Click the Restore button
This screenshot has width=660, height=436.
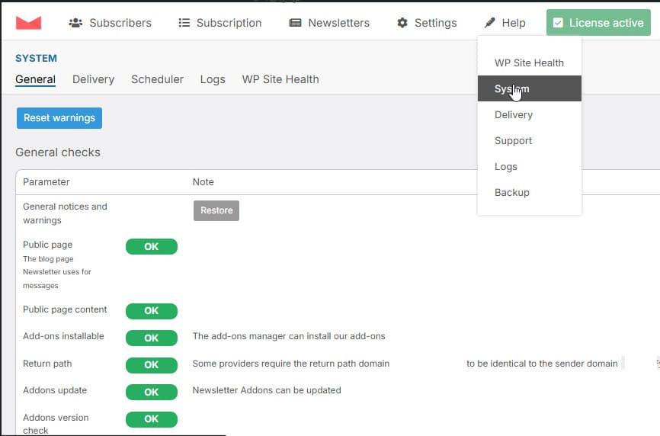tap(216, 210)
